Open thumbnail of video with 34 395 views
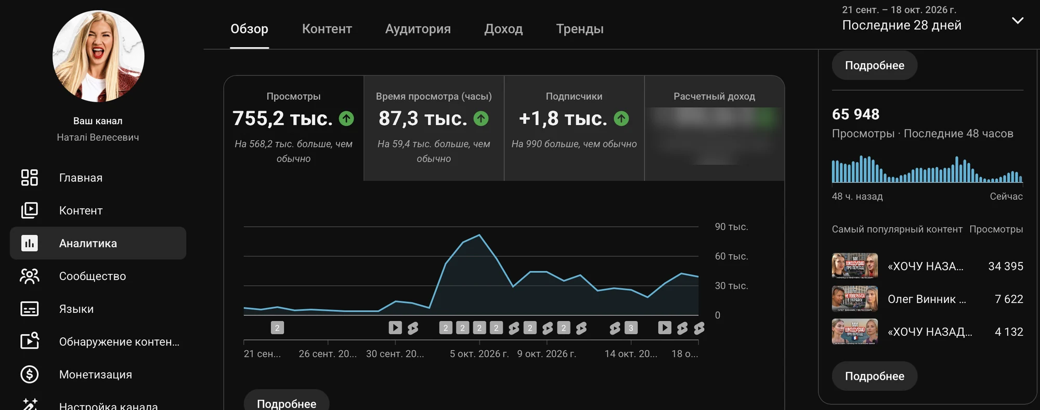 (x=855, y=266)
